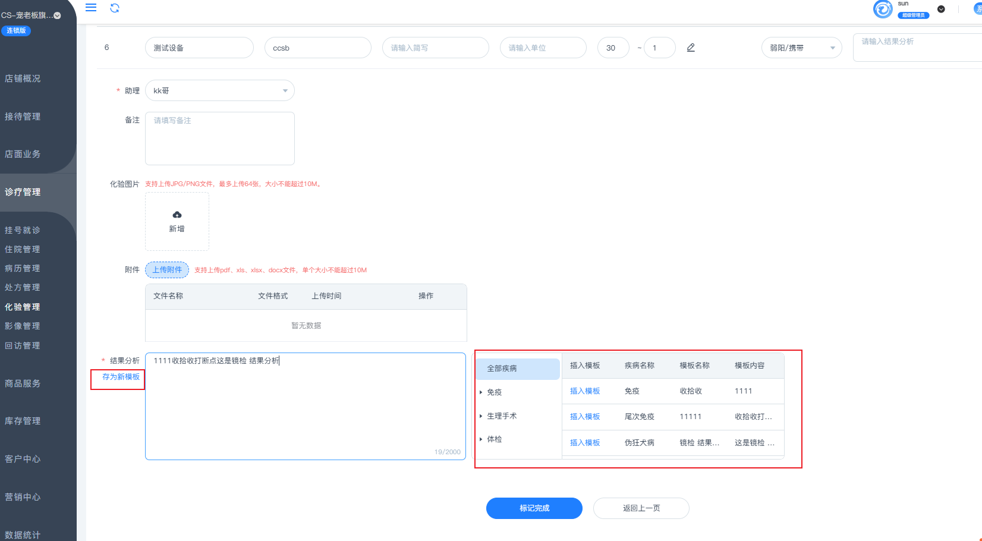Click the 11111 template name cell
This screenshot has width=982, height=541.
(690, 417)
